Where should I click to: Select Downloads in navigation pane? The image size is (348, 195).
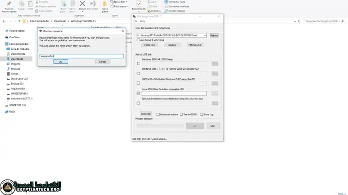click(x=17, y=59)
